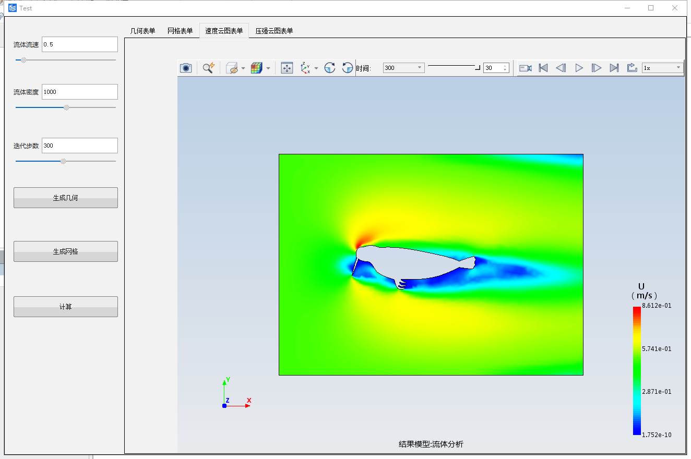The image size is (691, 459).
Task: Click the color legend bar
Action: click(x=637, y=371)
